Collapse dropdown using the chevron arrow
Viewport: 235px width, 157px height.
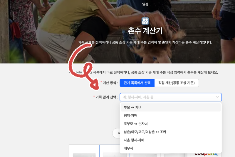[217, 97]
